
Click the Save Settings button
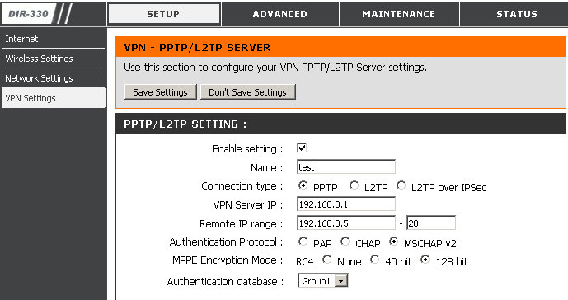(x=160, y=92)
